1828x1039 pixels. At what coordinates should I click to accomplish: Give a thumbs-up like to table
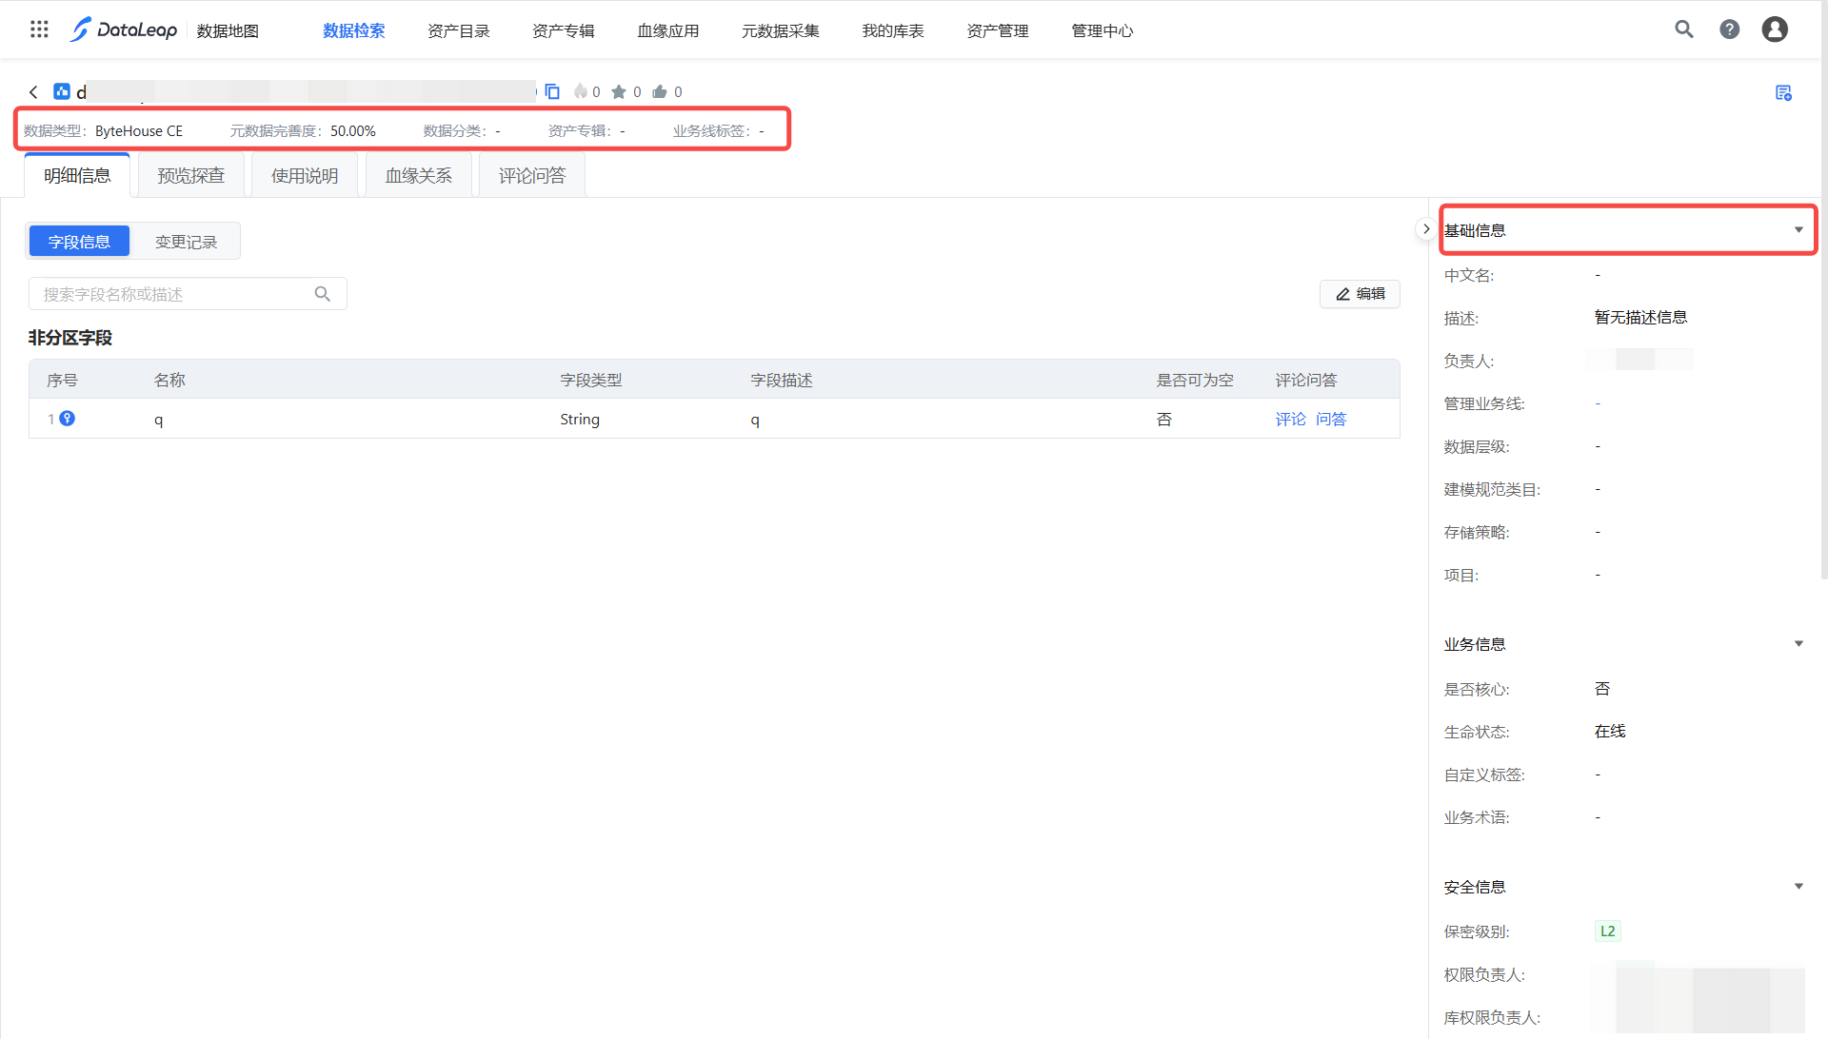(x=660, y=92)
